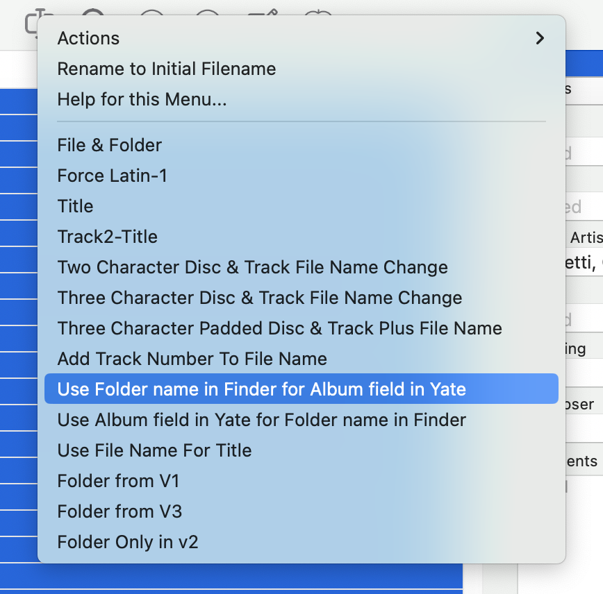Expand the Actions submenu chevron arrow
603x594 pixels.
pyautogui.click(x=540, y=38)
